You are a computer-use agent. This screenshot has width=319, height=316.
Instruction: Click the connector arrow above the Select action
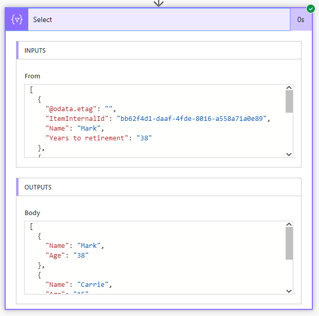tap(159, 3)
